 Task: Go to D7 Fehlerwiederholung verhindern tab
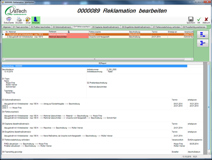coord(167,27)
